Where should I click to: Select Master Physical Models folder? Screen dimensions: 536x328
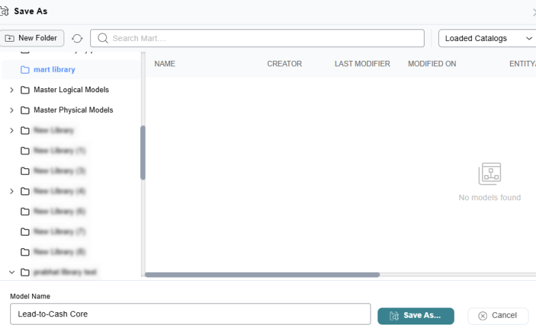(x=73, y=110)
